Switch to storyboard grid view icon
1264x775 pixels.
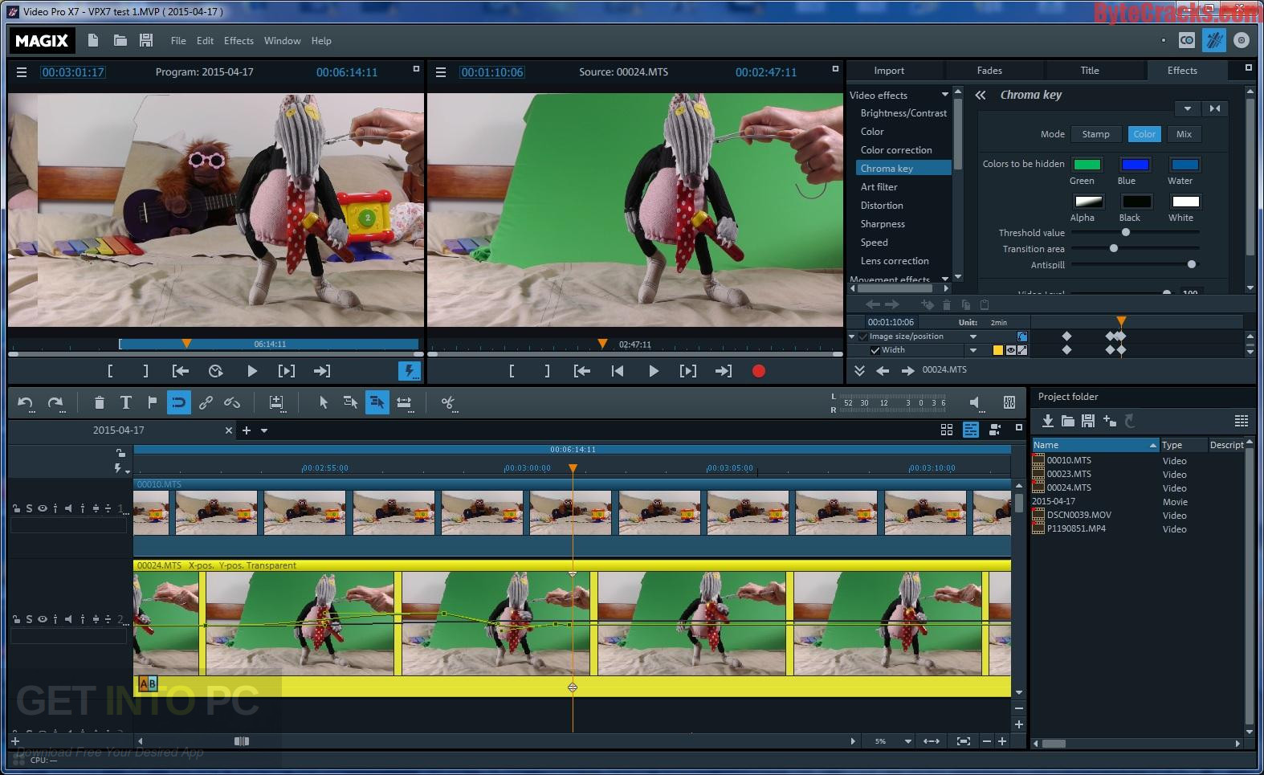pos(946,430)
